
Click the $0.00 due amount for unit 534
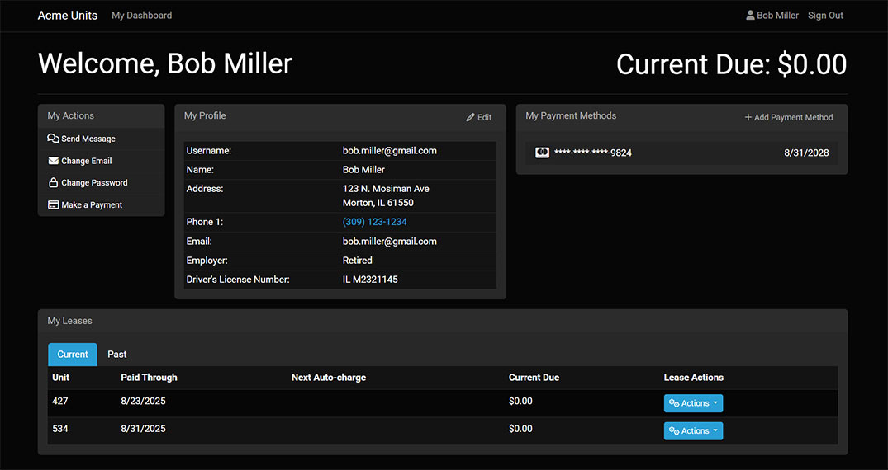coord(520,429)
